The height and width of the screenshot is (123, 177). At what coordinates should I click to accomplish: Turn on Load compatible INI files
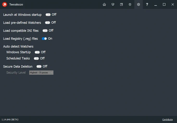tap(45, 31)
